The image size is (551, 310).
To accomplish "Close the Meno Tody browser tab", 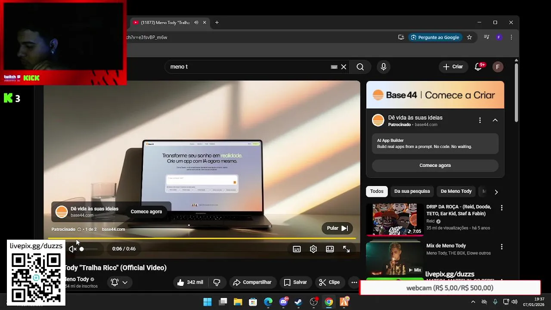I will click(204, 22).
